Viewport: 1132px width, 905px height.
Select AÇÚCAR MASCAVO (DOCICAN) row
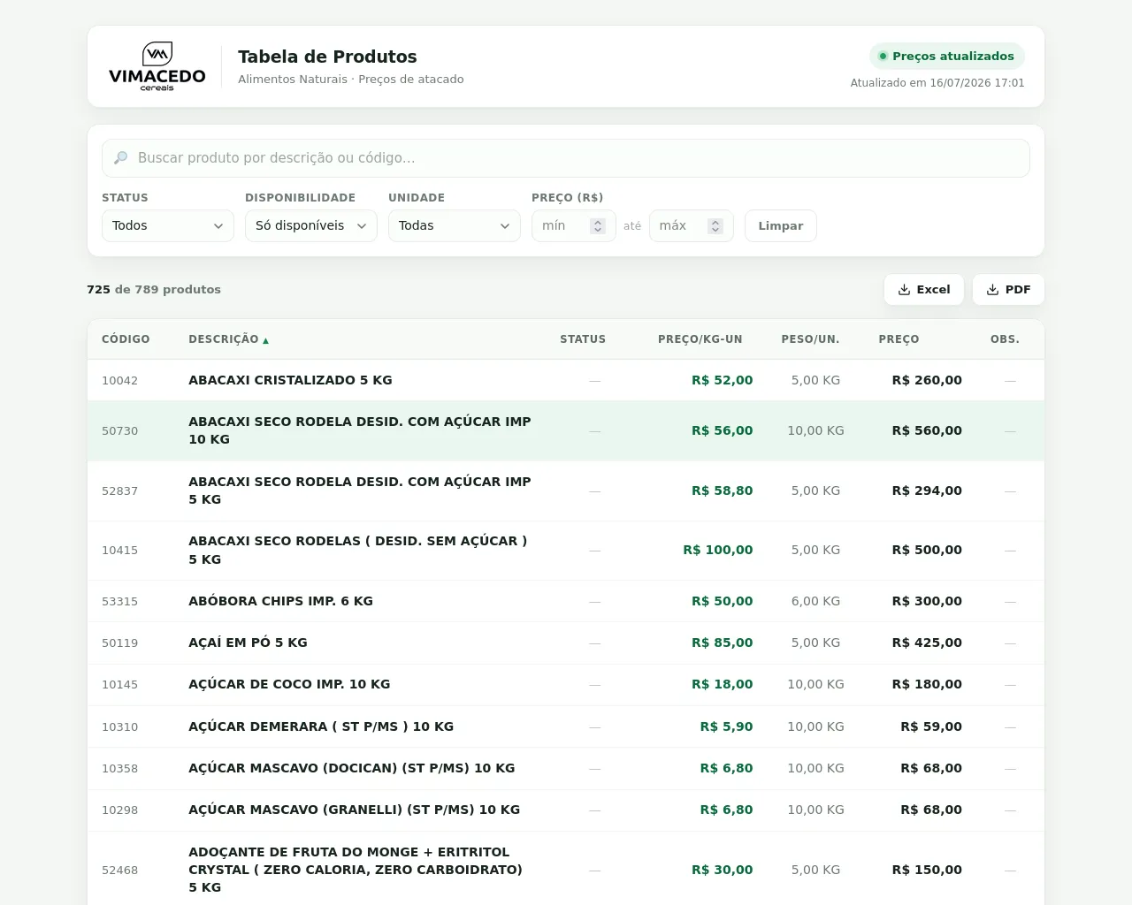pyautogui.click(x=566, y=769)
